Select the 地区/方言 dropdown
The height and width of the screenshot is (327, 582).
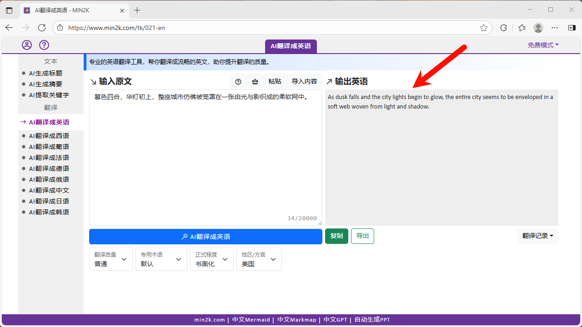(x=259, y=259)
